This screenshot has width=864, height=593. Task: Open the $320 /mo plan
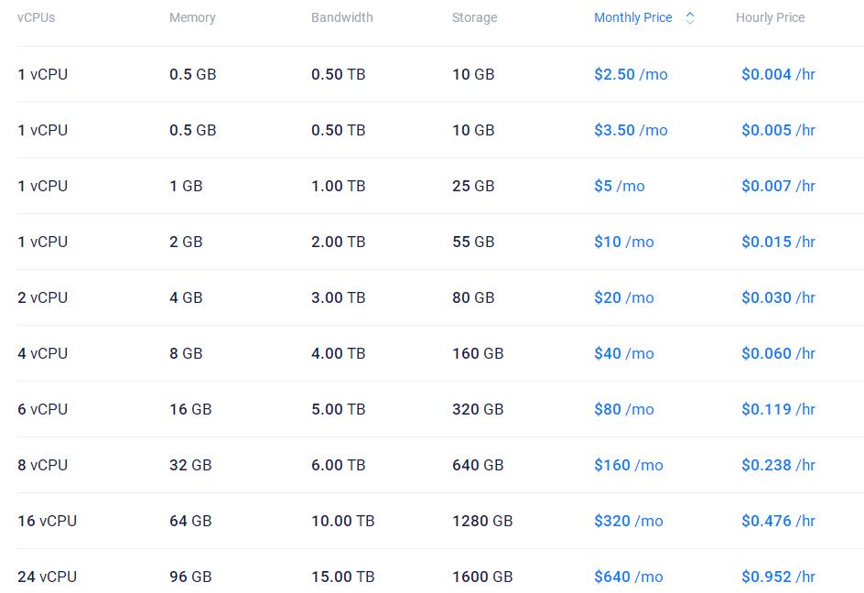pos(628,522)
